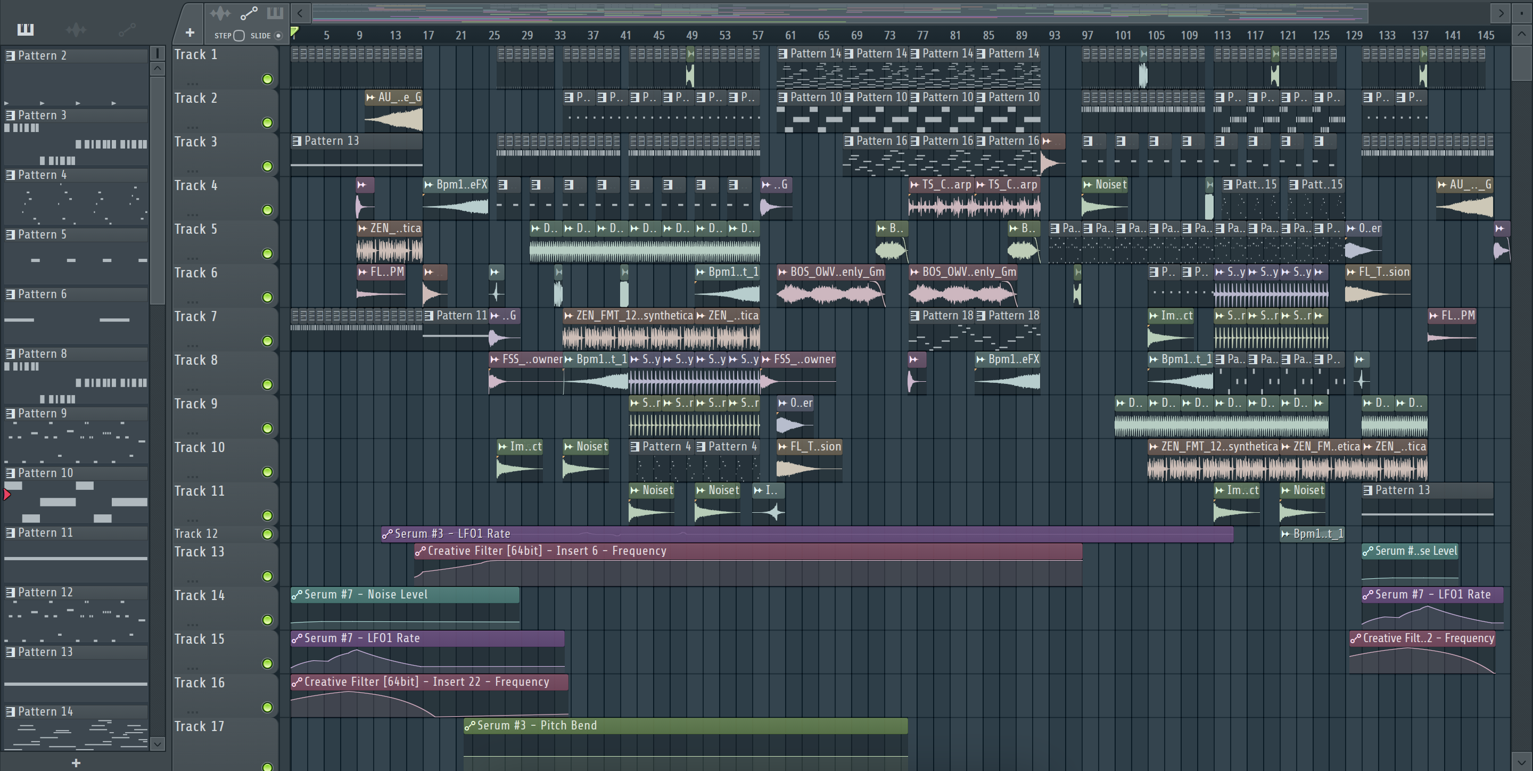Mute Track 8 using its green LED
1533x771 pixels.
point(268,385)
